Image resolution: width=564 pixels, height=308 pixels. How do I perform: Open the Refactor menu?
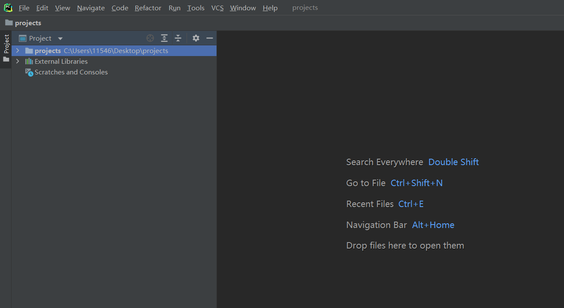click(x=148, y=8)
